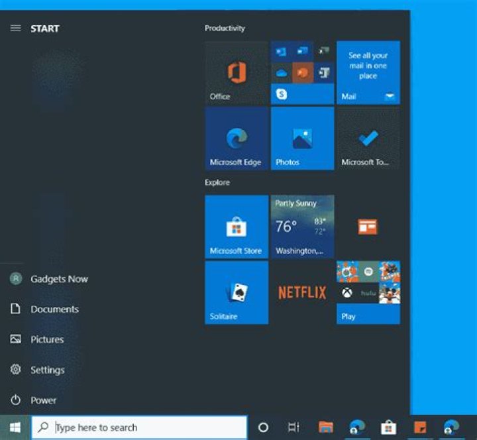
Task: Open OneDrive cloud icon in folder tile
Action: tap(281, 73)
